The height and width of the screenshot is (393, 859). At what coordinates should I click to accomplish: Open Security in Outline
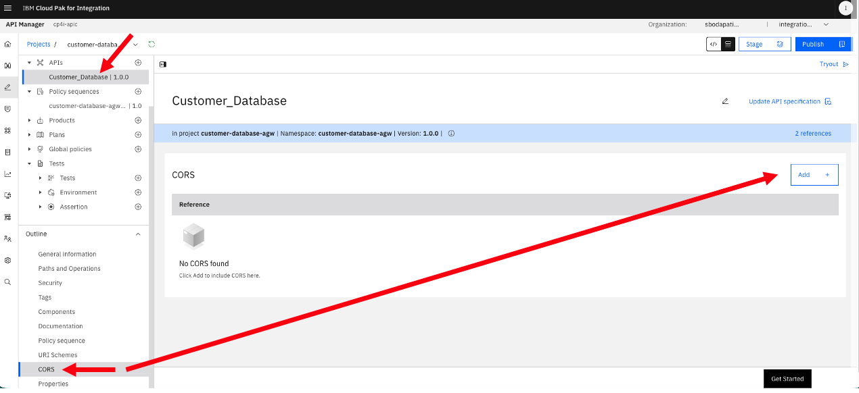pyautogui.click(x=50, y=283)
